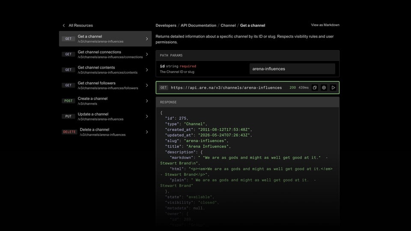Run the request with play icon
This screenshot has height=231, width=411.
[x=333, y=88]
